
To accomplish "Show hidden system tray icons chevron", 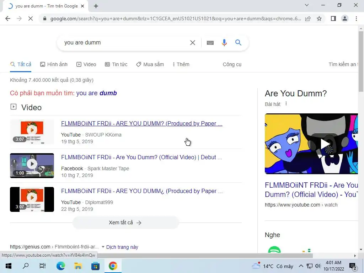I will [x=301, y=266].
